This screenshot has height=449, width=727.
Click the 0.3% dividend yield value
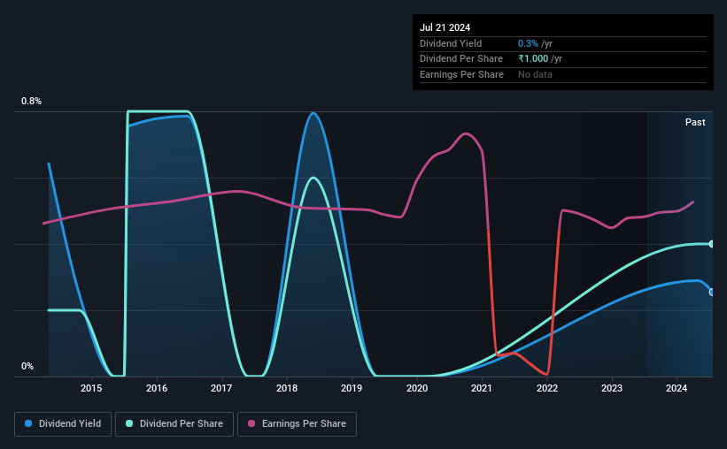click(528, 43)
